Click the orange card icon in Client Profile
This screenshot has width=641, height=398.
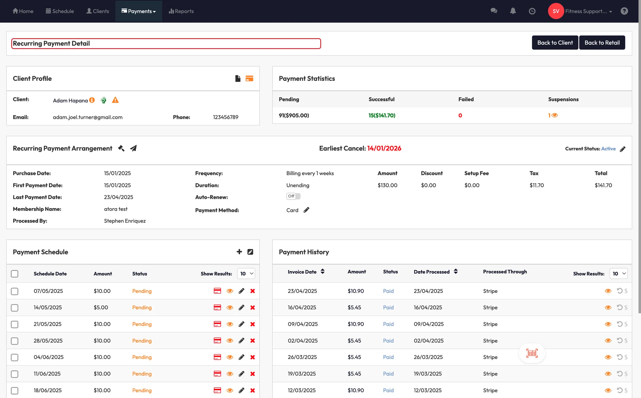coord(249,78)
